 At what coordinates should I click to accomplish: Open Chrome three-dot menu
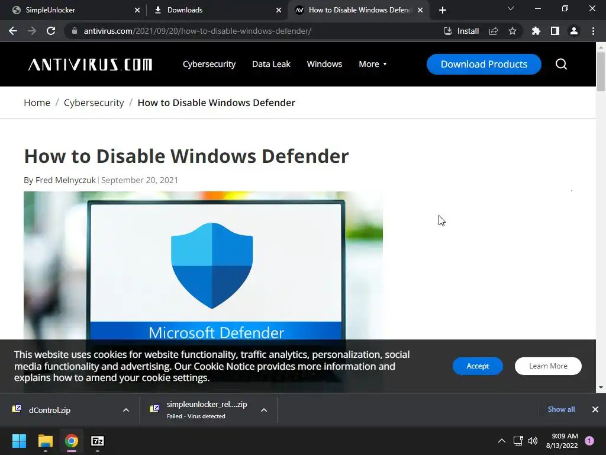tap(593, 31)
